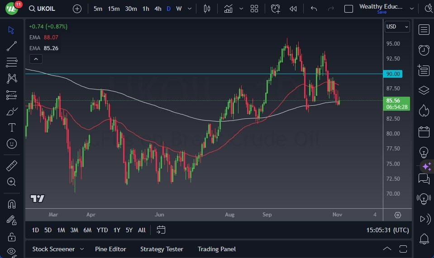This screenshot has height=258, width=434.
Task: Pick the ruler measure tool
Action: click(x=12, y=166)
